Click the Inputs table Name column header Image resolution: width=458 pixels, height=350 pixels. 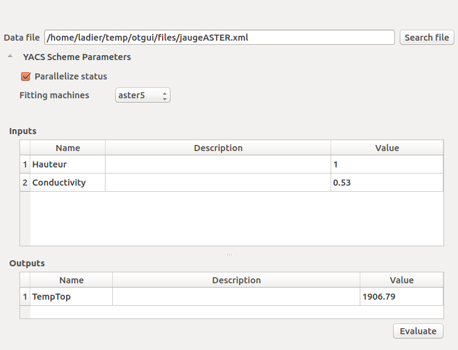(67, 148)
